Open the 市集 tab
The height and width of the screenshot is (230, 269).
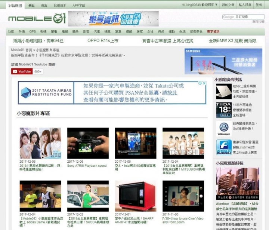[x=44, y=6]
